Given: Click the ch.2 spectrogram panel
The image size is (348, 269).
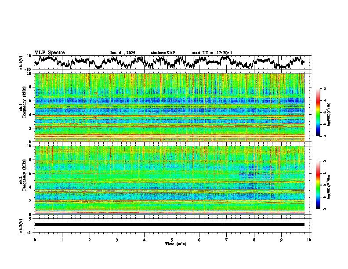Looking at the screenshot, I should coord(169,180).
